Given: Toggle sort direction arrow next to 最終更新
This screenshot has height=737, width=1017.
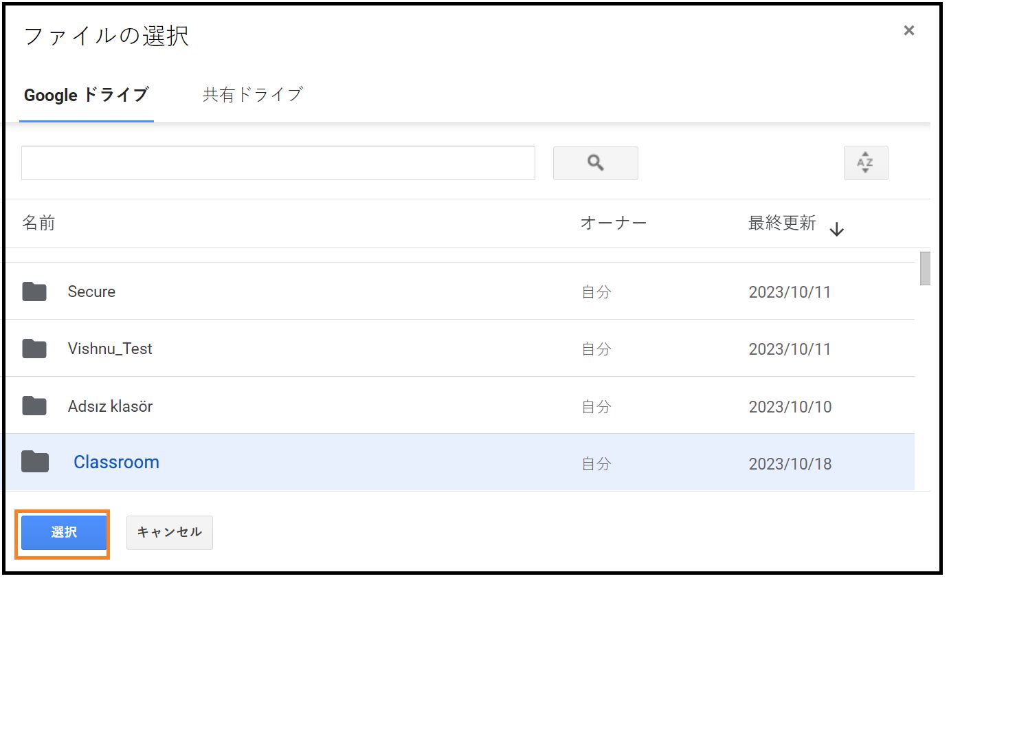Looking at the screenshot, I should [x=836, y=229].
